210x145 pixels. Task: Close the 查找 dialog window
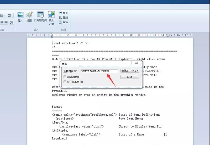[136, 63]
